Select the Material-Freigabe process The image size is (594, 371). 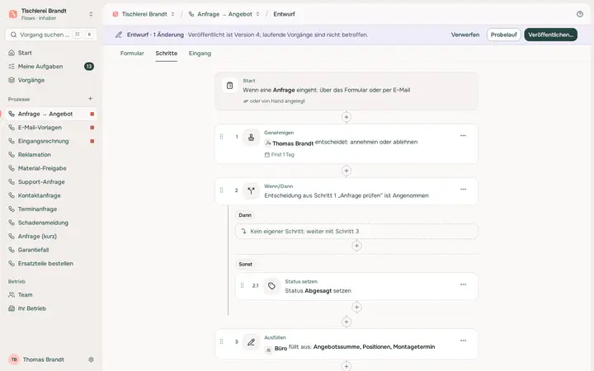pyautogui.click(x=51, y=168)
